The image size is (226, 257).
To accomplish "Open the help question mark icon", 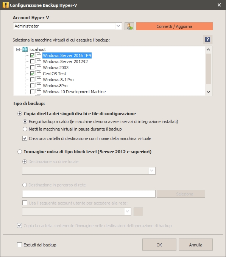I will (207, 40).
